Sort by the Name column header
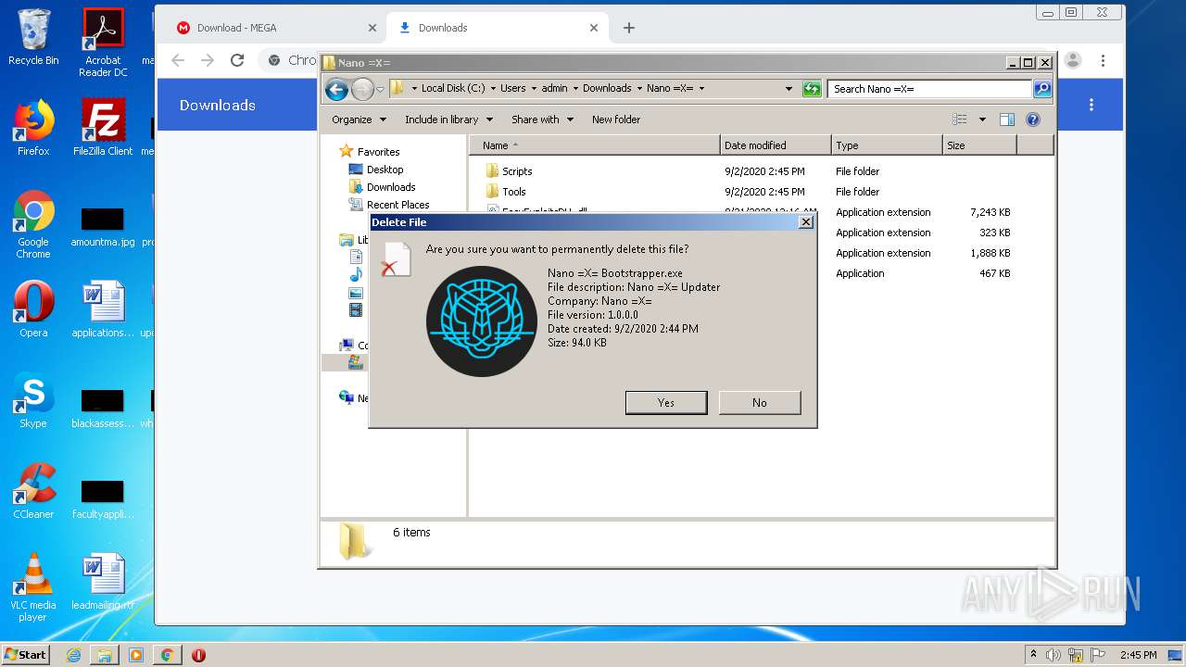 pyautogui.click(x=594, y=145)
